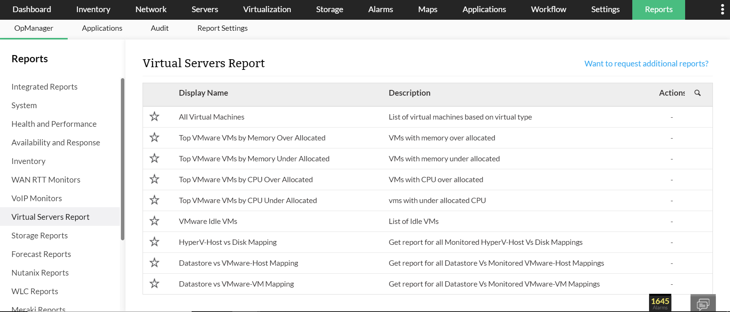Sort by Display Name column header

coord(203,93)
